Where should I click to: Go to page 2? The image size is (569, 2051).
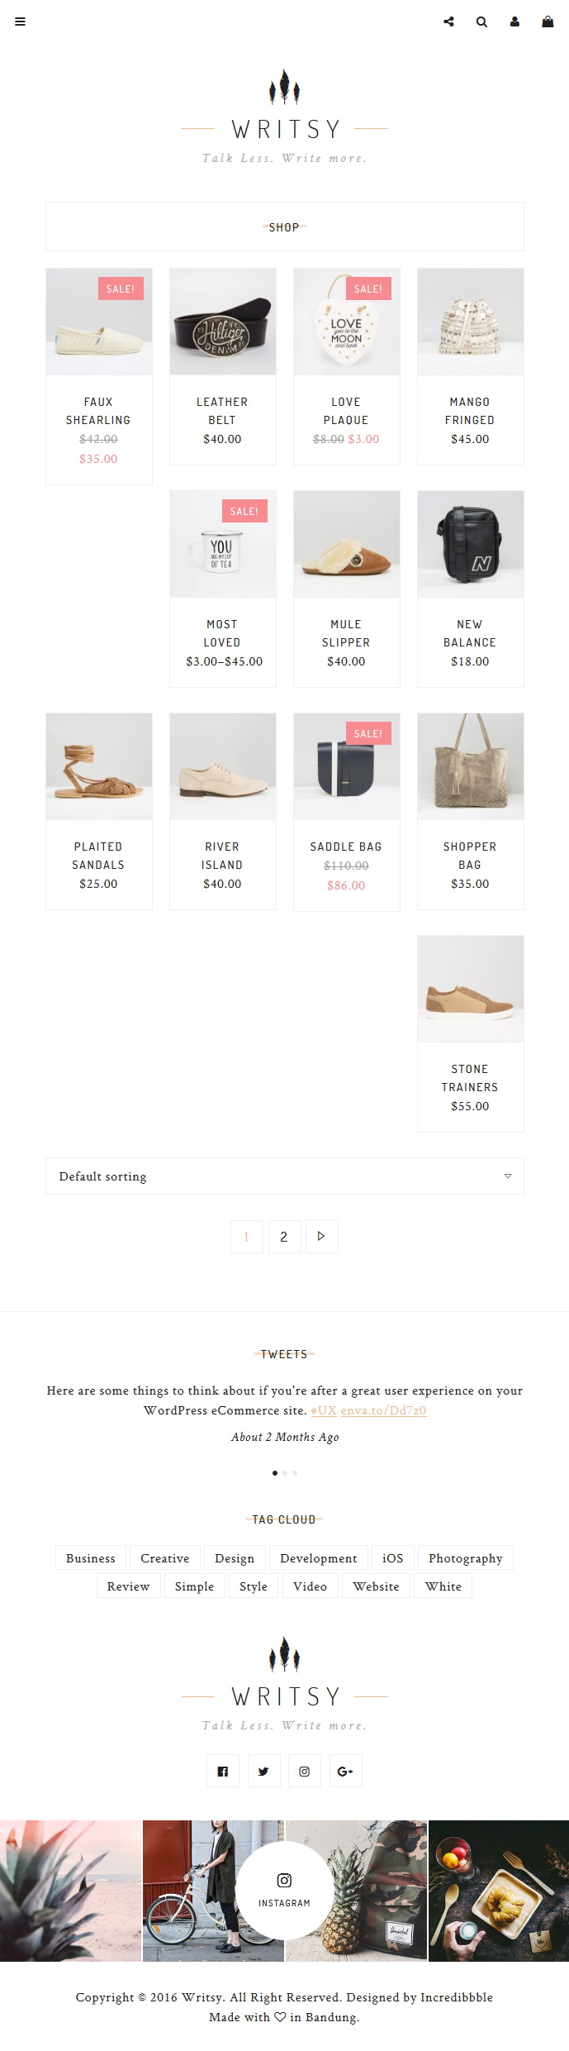pyautogui.click(x=284, y=1236)
